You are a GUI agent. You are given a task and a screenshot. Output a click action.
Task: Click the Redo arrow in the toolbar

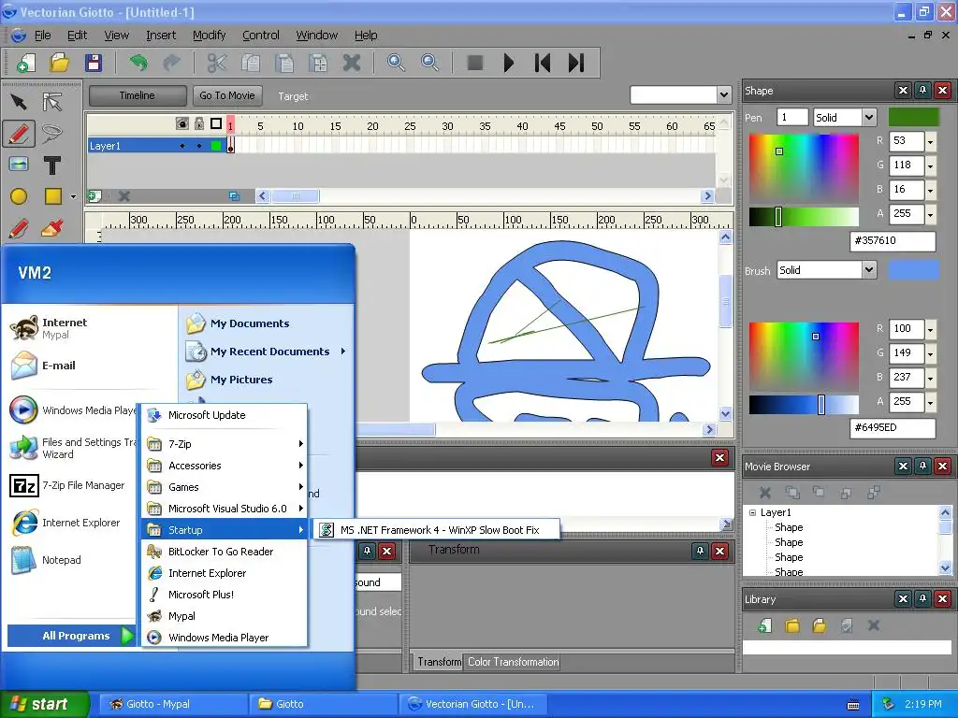[172, 63]
